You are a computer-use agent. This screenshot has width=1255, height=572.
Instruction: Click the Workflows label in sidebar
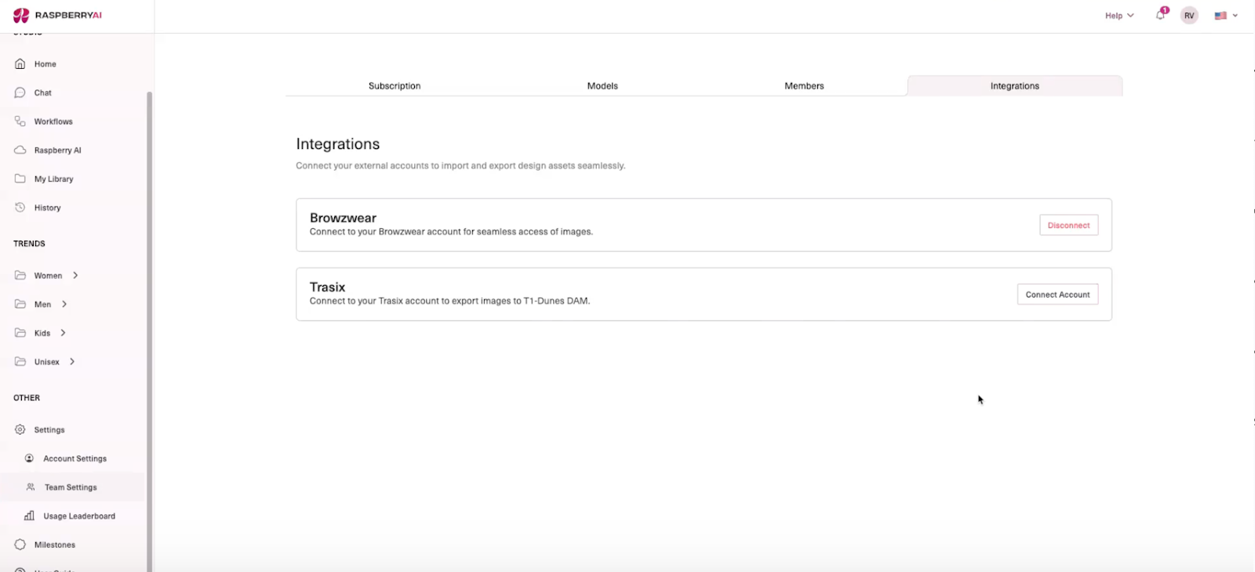point(53,121)
